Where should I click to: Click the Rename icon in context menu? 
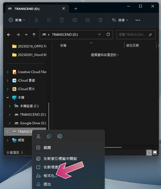pyautogui.click(x=60, y=136)
